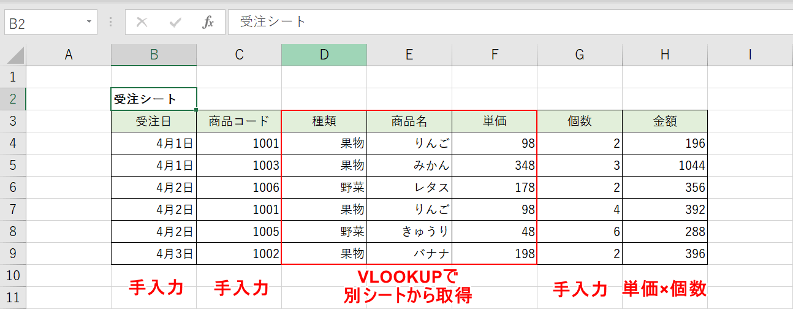Click amount cell 1044
The height and width of the screenshot is (309, 793).
tap(665, 166)
